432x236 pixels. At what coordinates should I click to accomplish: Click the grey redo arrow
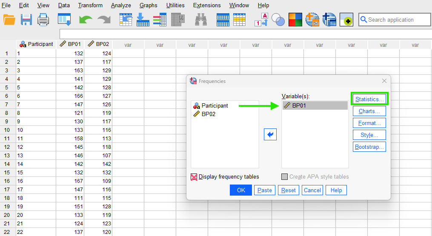point(104,20)
